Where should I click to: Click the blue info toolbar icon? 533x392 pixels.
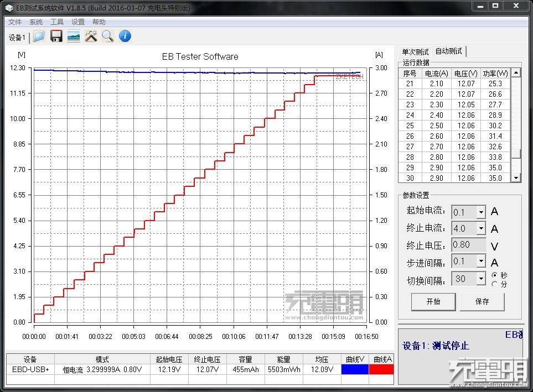click(x=125, y=36)
